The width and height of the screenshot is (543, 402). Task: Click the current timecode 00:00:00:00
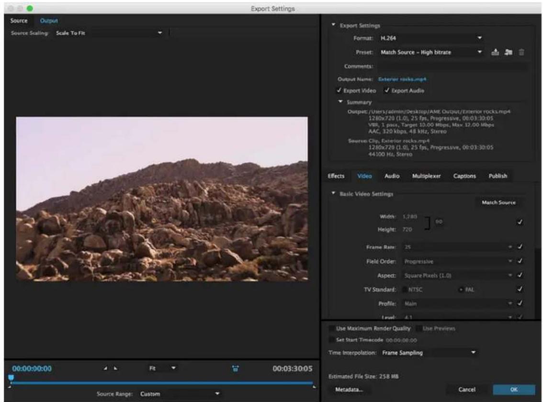click(x=32, y=368)
